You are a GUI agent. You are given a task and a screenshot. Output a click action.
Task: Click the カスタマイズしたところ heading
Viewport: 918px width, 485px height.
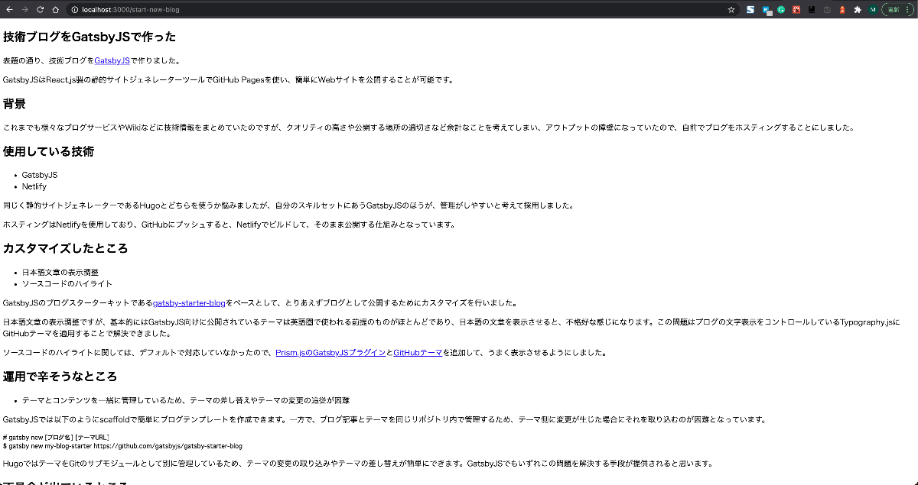[66, 248]
